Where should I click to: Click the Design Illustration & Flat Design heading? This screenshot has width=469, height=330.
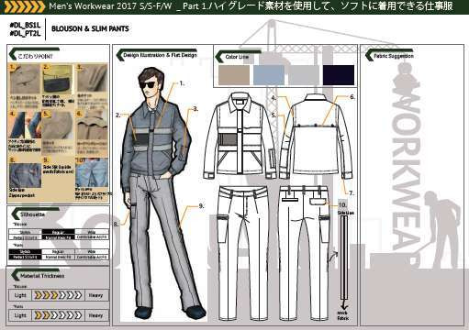(160, 55)
